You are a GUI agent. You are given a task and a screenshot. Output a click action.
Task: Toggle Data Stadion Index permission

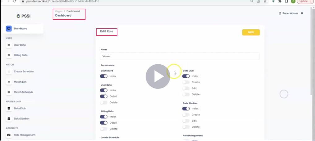click(x=186, y=109)
